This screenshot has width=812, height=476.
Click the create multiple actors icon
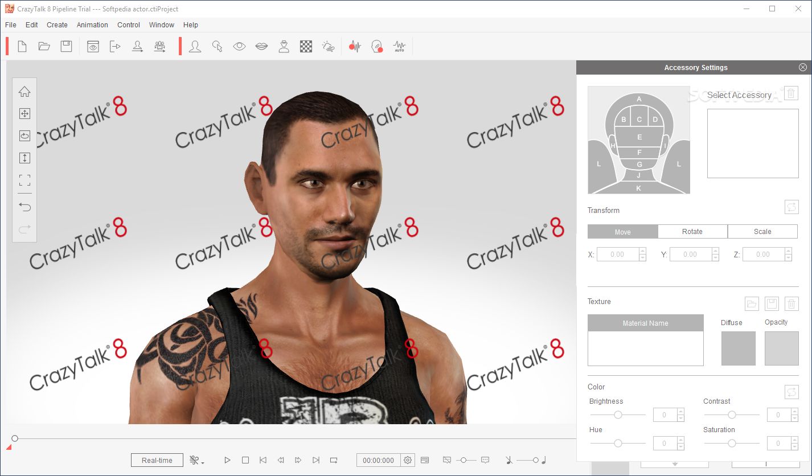pyautogui.click(x=159, y=47)
